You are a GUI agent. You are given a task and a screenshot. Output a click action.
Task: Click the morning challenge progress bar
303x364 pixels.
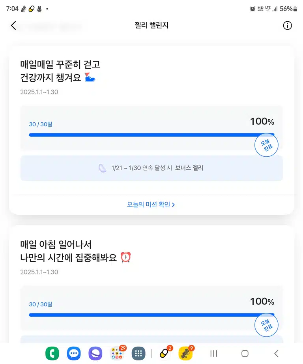151,315
